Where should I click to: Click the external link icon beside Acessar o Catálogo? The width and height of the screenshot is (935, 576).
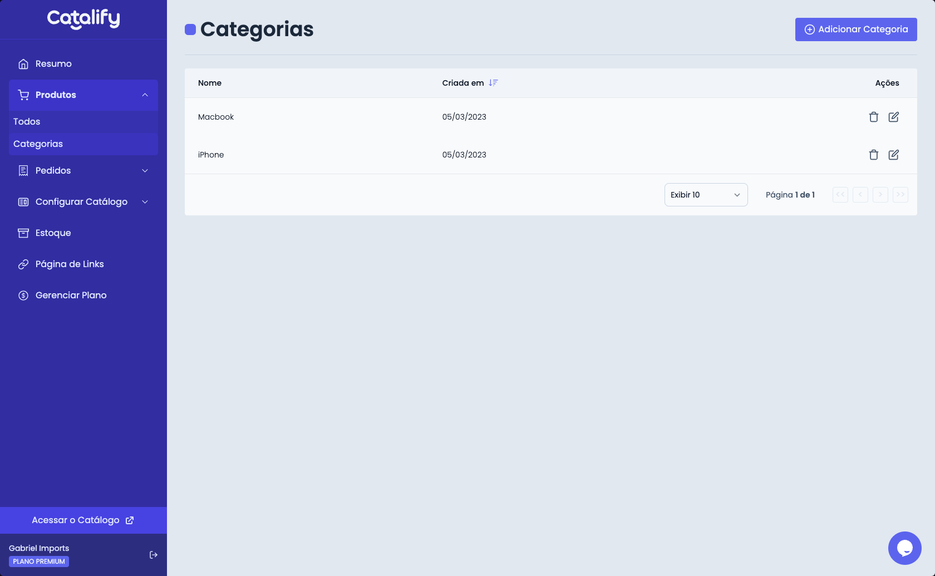130,520
